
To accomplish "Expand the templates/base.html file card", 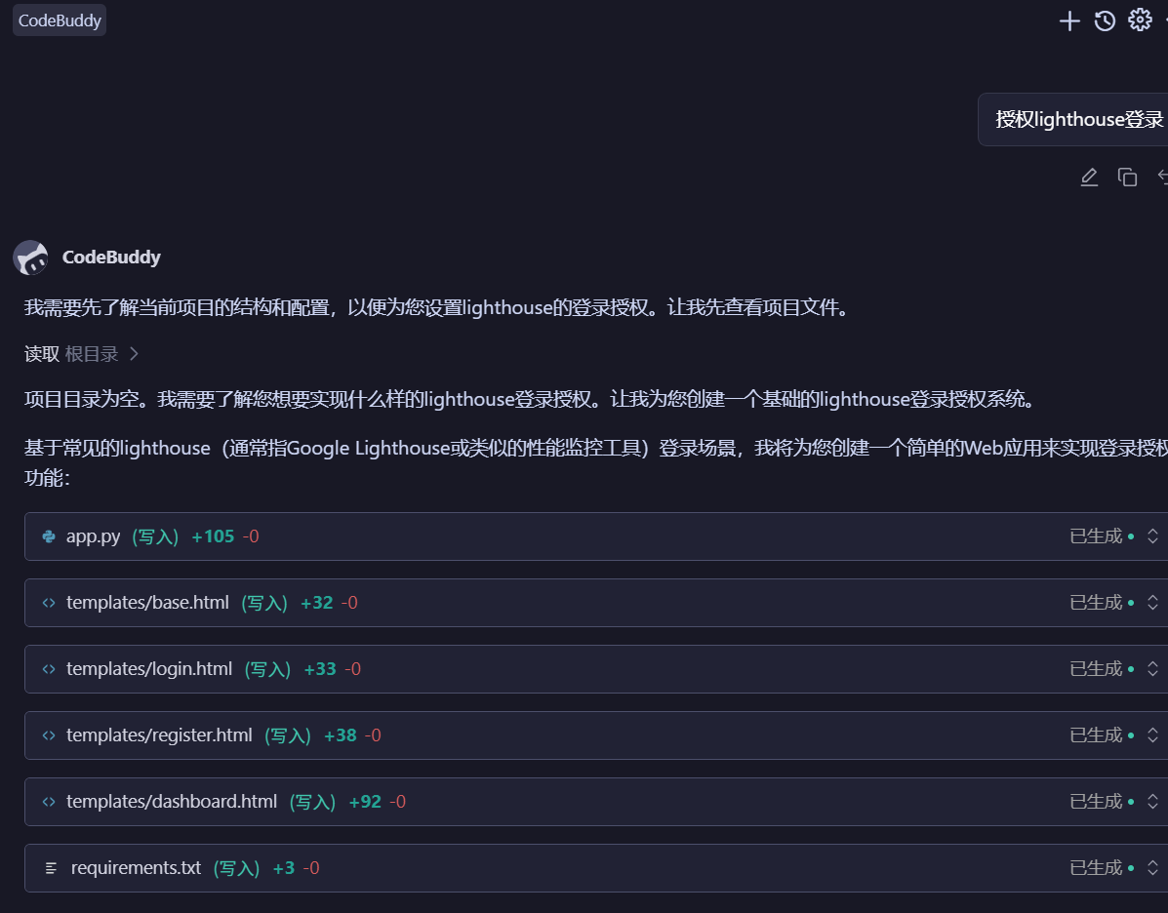I will [x=1152, y=603].
